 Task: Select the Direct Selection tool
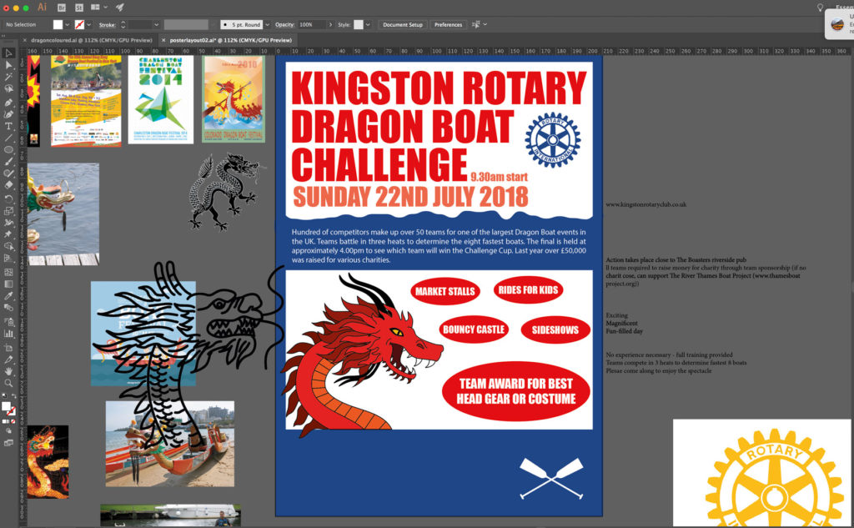pos(8,65)
